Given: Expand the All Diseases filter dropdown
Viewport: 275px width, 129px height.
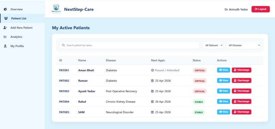Looking at the screenshot, I should click(x=243, y=45).
